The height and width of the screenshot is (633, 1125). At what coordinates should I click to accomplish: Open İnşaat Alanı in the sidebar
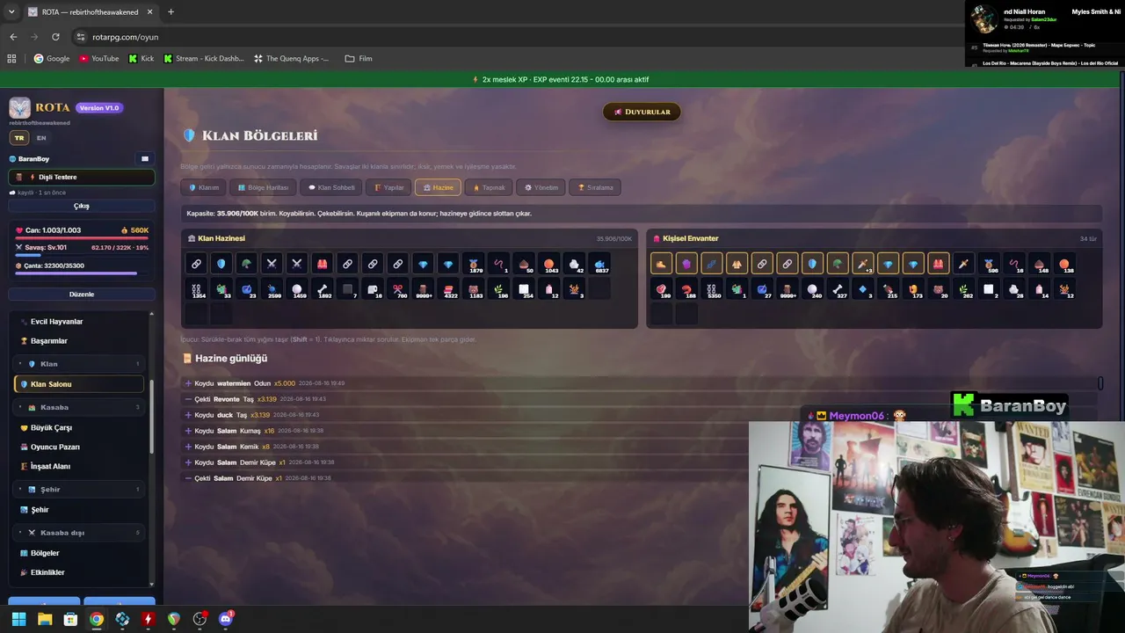[79, 467]
